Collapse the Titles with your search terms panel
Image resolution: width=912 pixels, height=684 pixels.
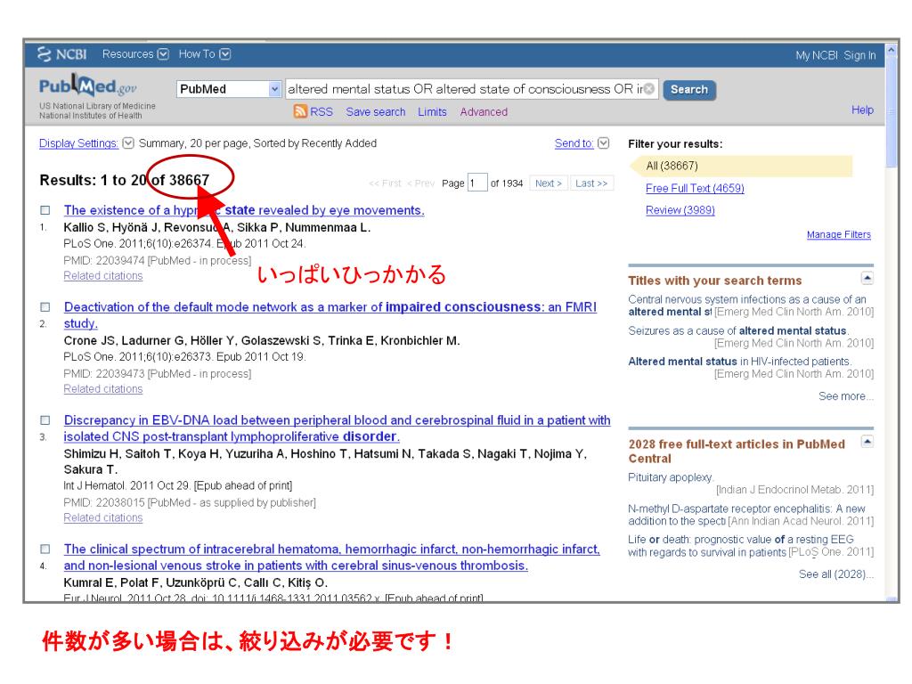point(867,278)
